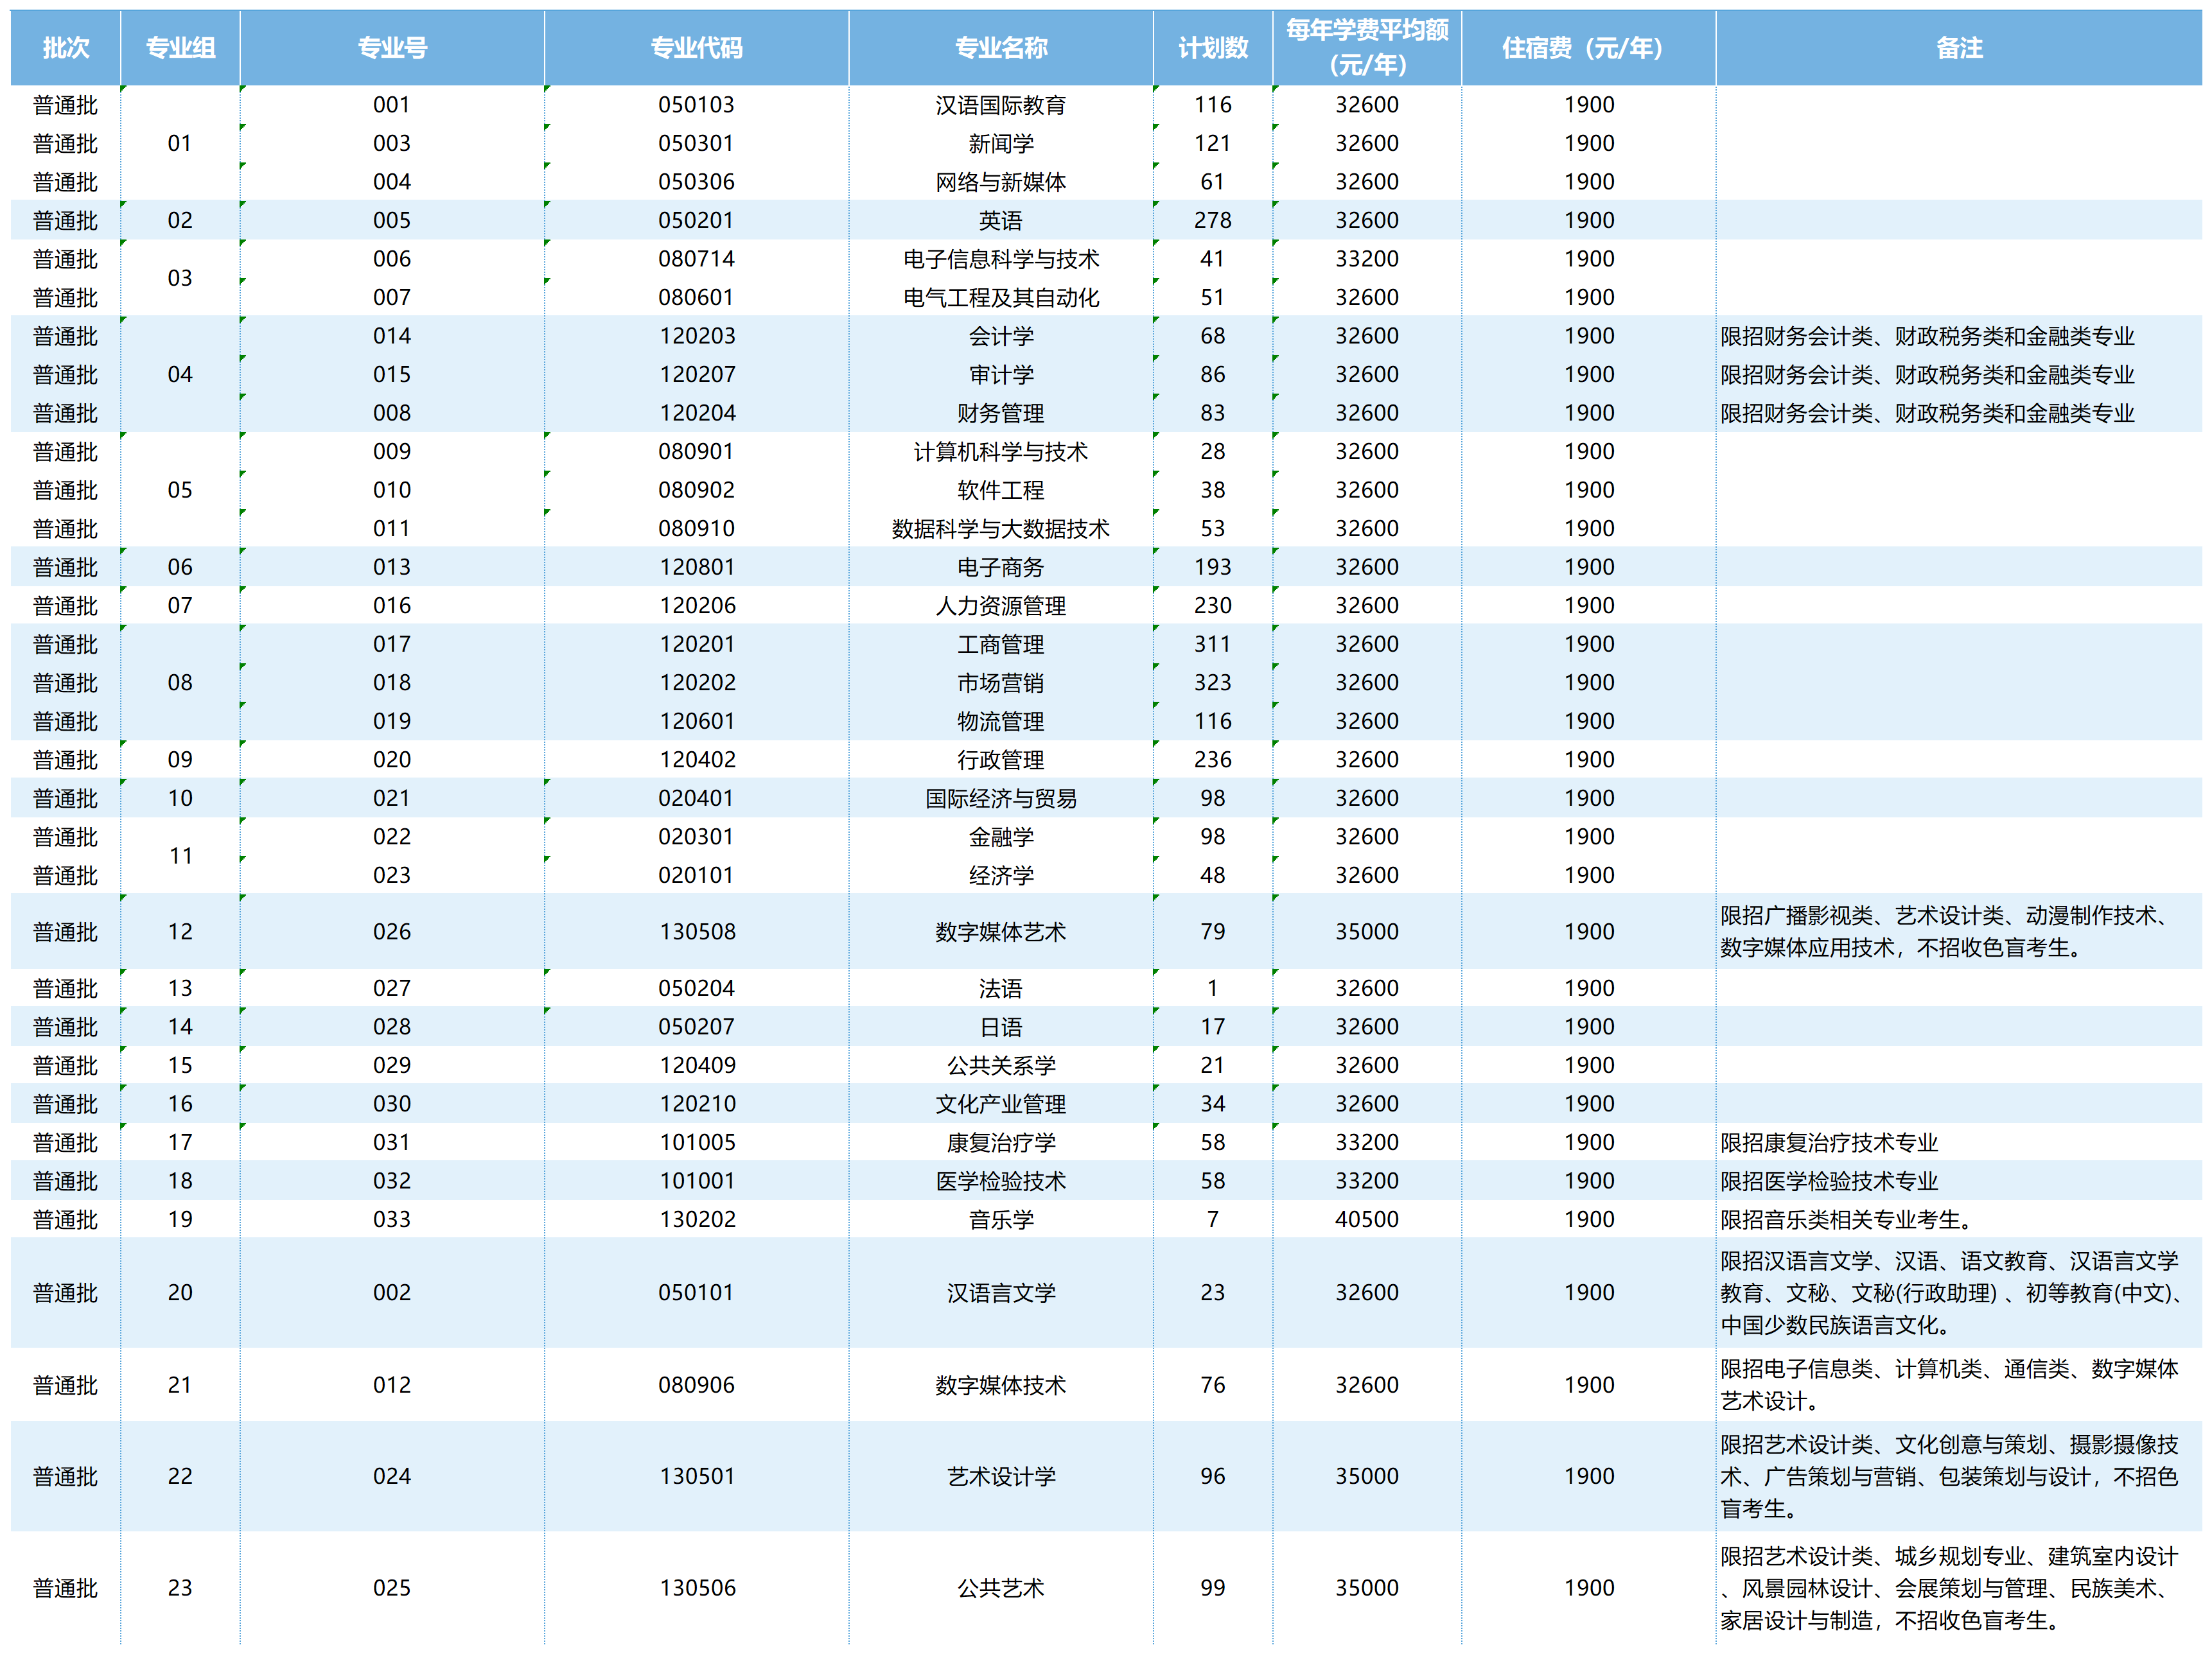
Task: Click the 专业代码 column header
Action: tap(697, 48)
